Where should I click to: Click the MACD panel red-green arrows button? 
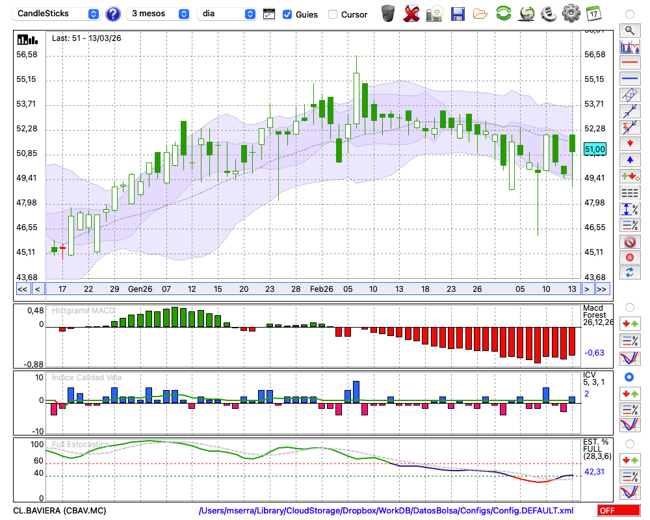[x=630, y=324]
